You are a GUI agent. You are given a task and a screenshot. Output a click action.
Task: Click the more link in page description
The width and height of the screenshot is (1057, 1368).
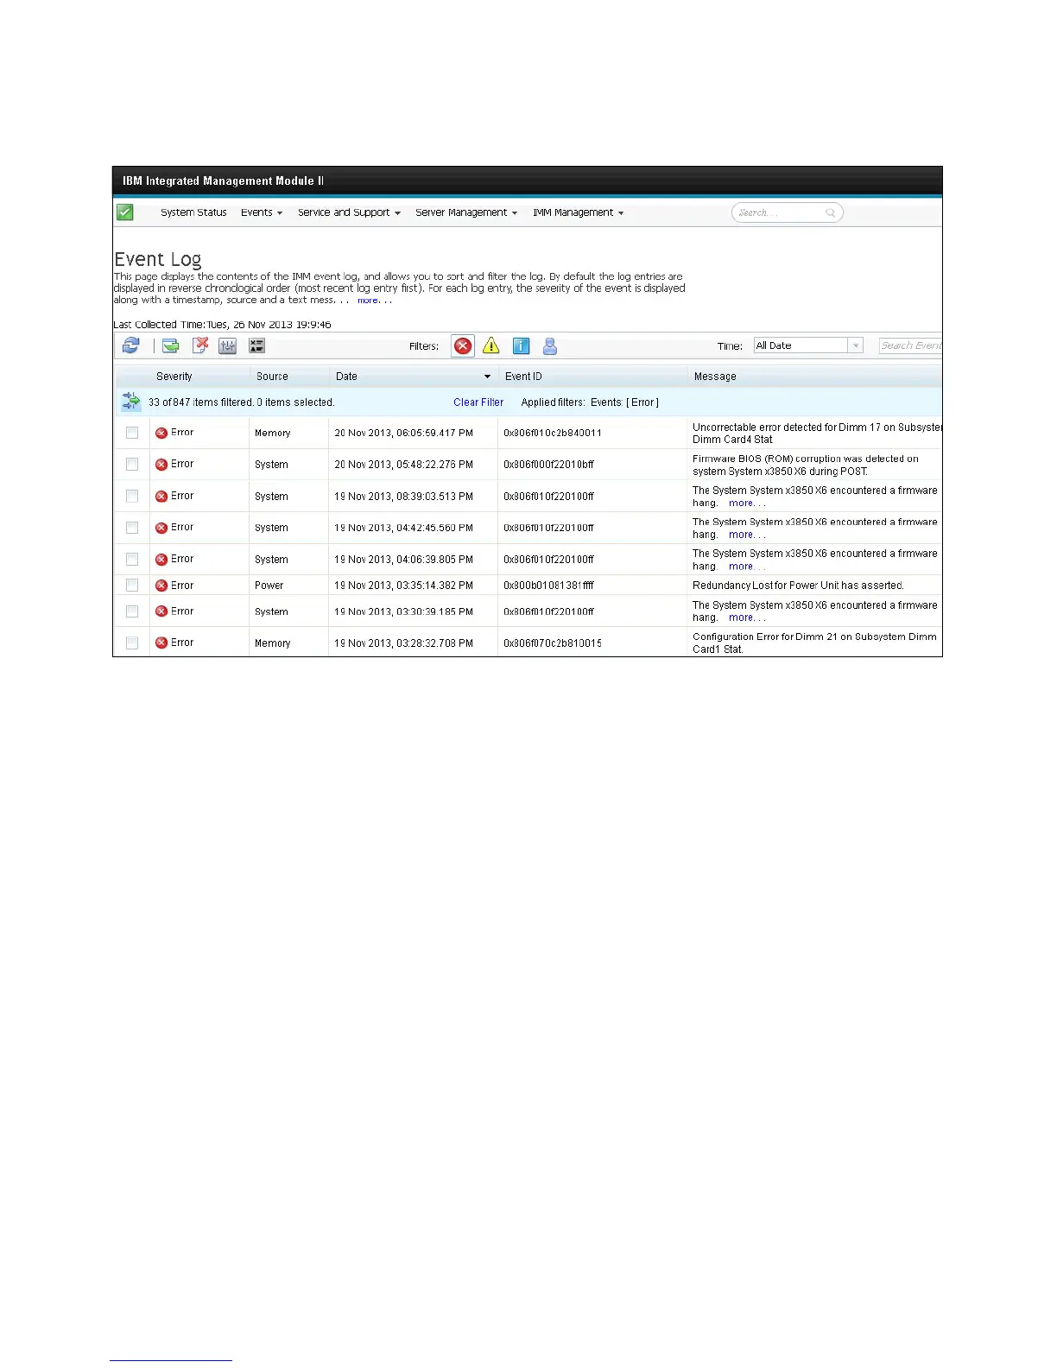pos(374,301)
